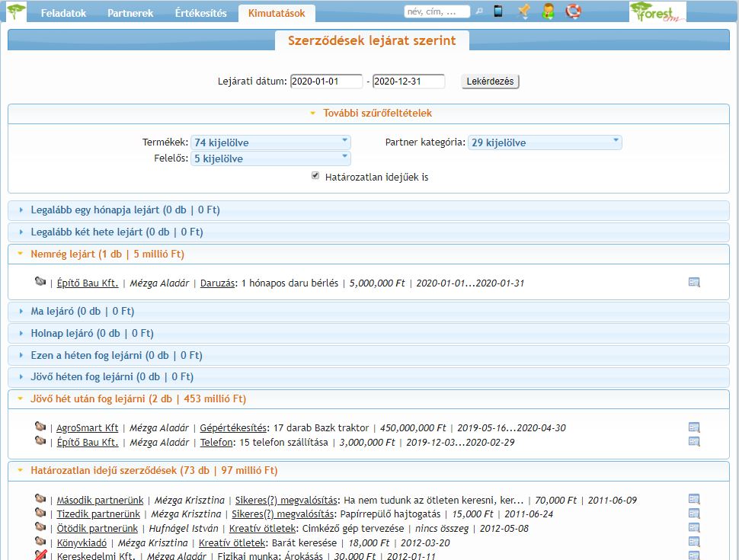Viewport: 739px width, 560px height.
Task: Open the Értékesítés tab
Action: tap(200, 13)
